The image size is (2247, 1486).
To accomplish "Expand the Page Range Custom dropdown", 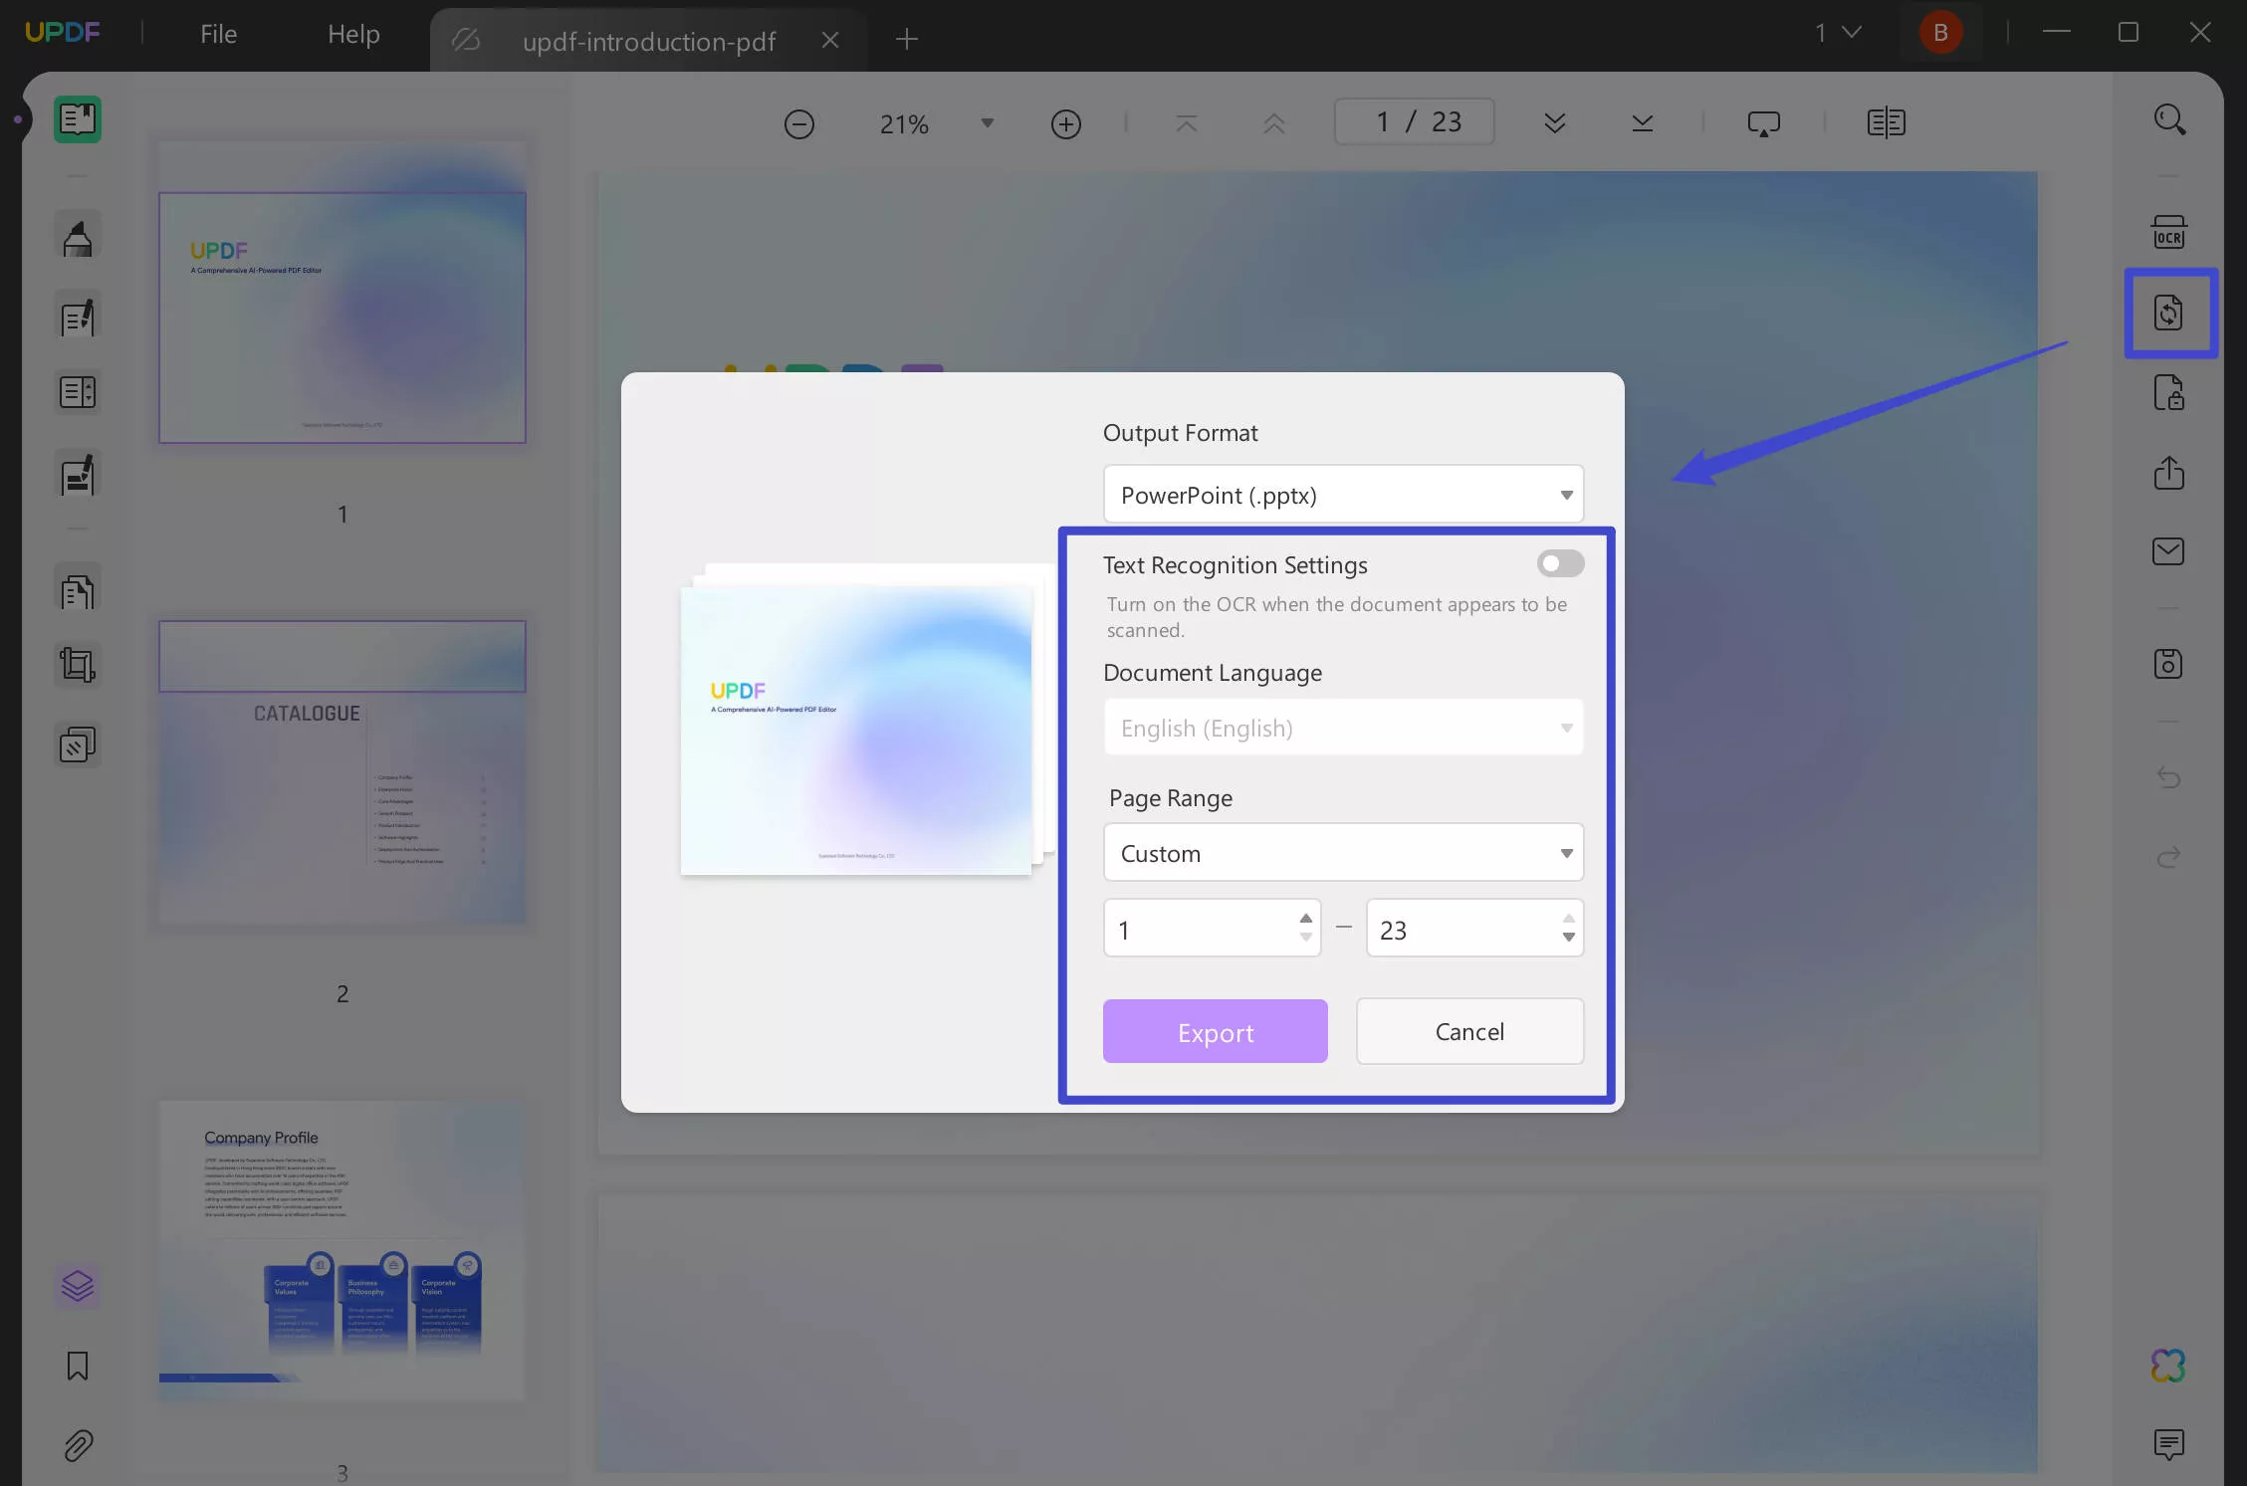I will pos(1343,853).
